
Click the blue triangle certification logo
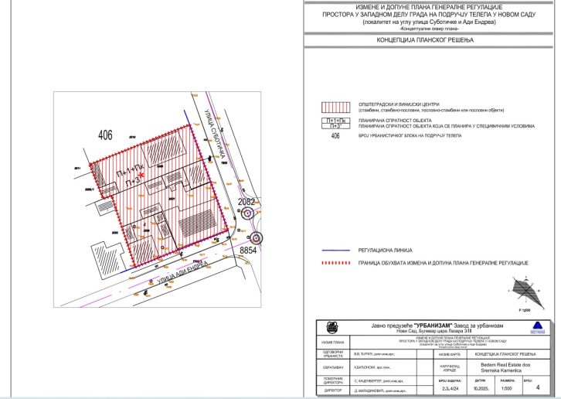point(538,327)
